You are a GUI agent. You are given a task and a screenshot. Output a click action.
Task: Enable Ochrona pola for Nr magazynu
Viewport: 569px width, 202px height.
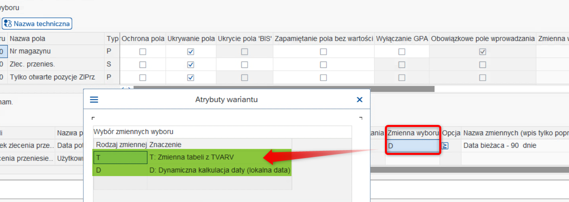click(x=143, y=52)
